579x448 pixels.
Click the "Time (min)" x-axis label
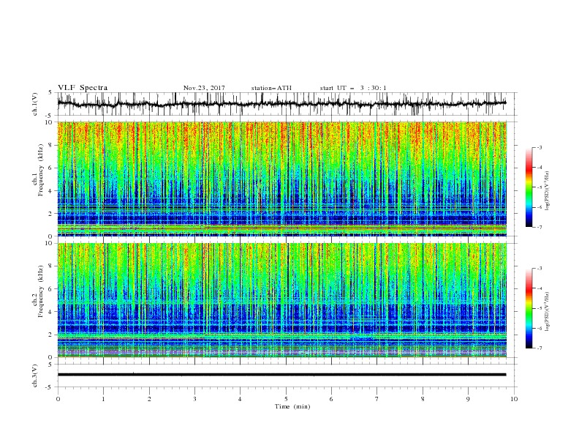click(292, 406)
